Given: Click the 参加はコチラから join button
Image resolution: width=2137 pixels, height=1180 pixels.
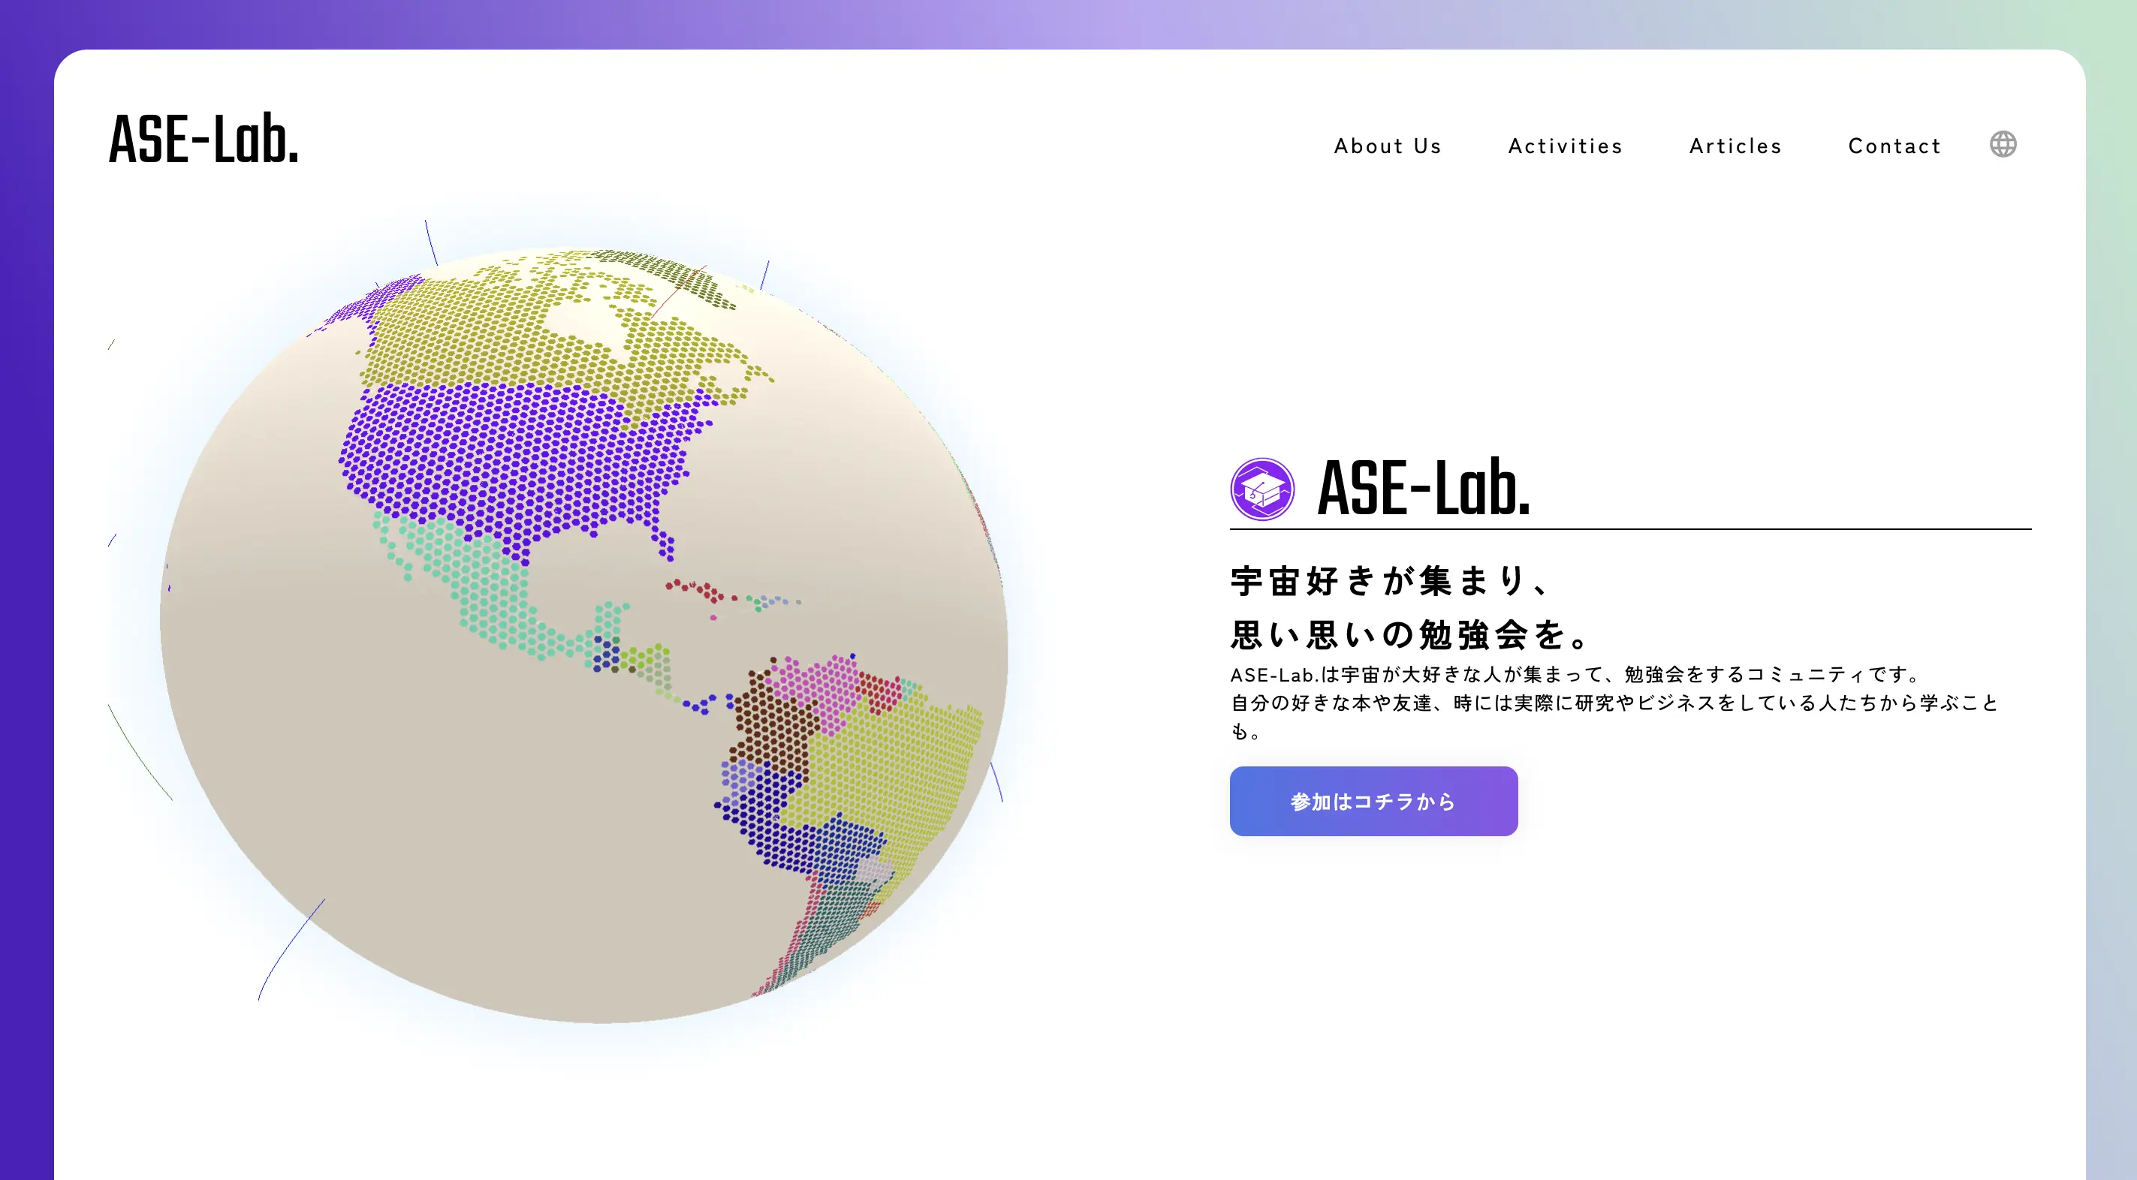Looking at the screenshot, I should point(1372,801).
